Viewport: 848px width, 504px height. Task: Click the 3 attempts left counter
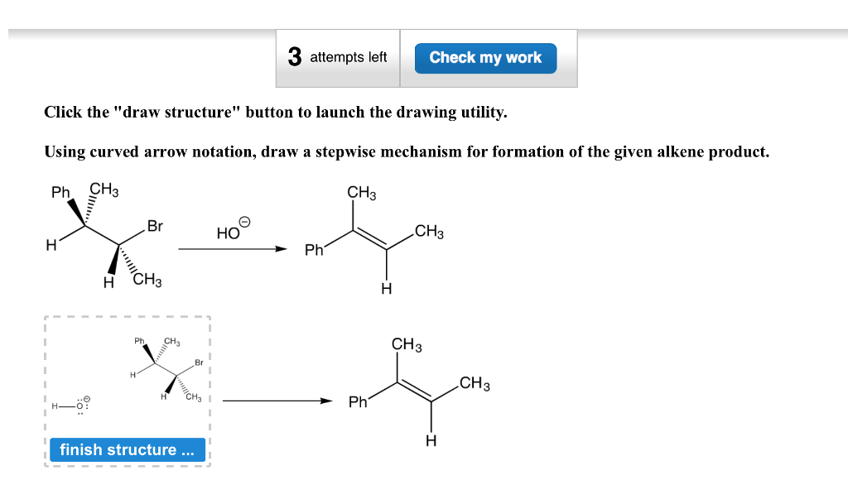(338, 57)
